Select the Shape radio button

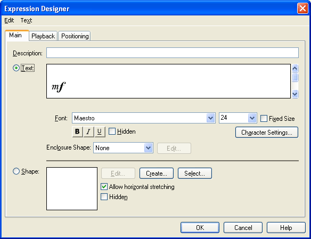16,171
